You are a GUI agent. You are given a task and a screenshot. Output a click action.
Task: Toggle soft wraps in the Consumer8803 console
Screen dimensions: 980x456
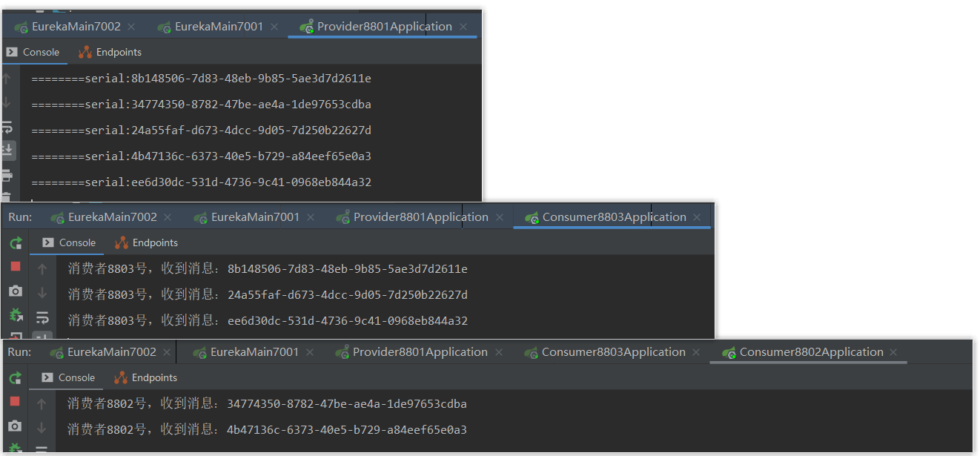[x=42, y=317]
